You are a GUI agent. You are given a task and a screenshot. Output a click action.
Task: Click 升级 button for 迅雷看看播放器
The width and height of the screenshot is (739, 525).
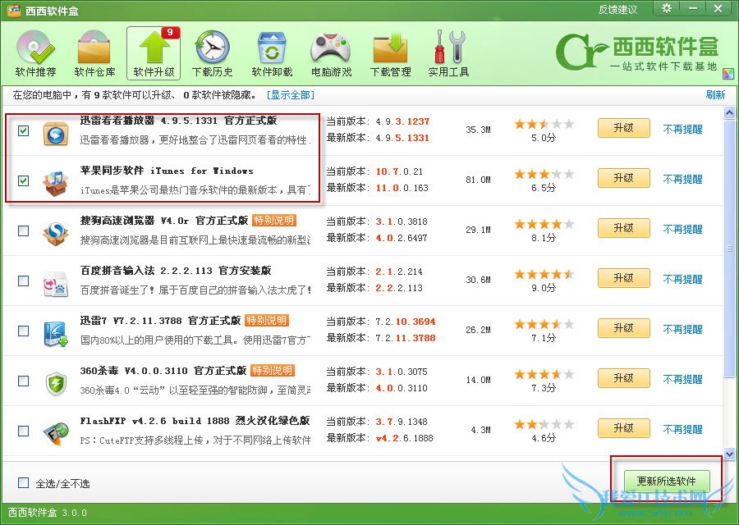point(623,128)
